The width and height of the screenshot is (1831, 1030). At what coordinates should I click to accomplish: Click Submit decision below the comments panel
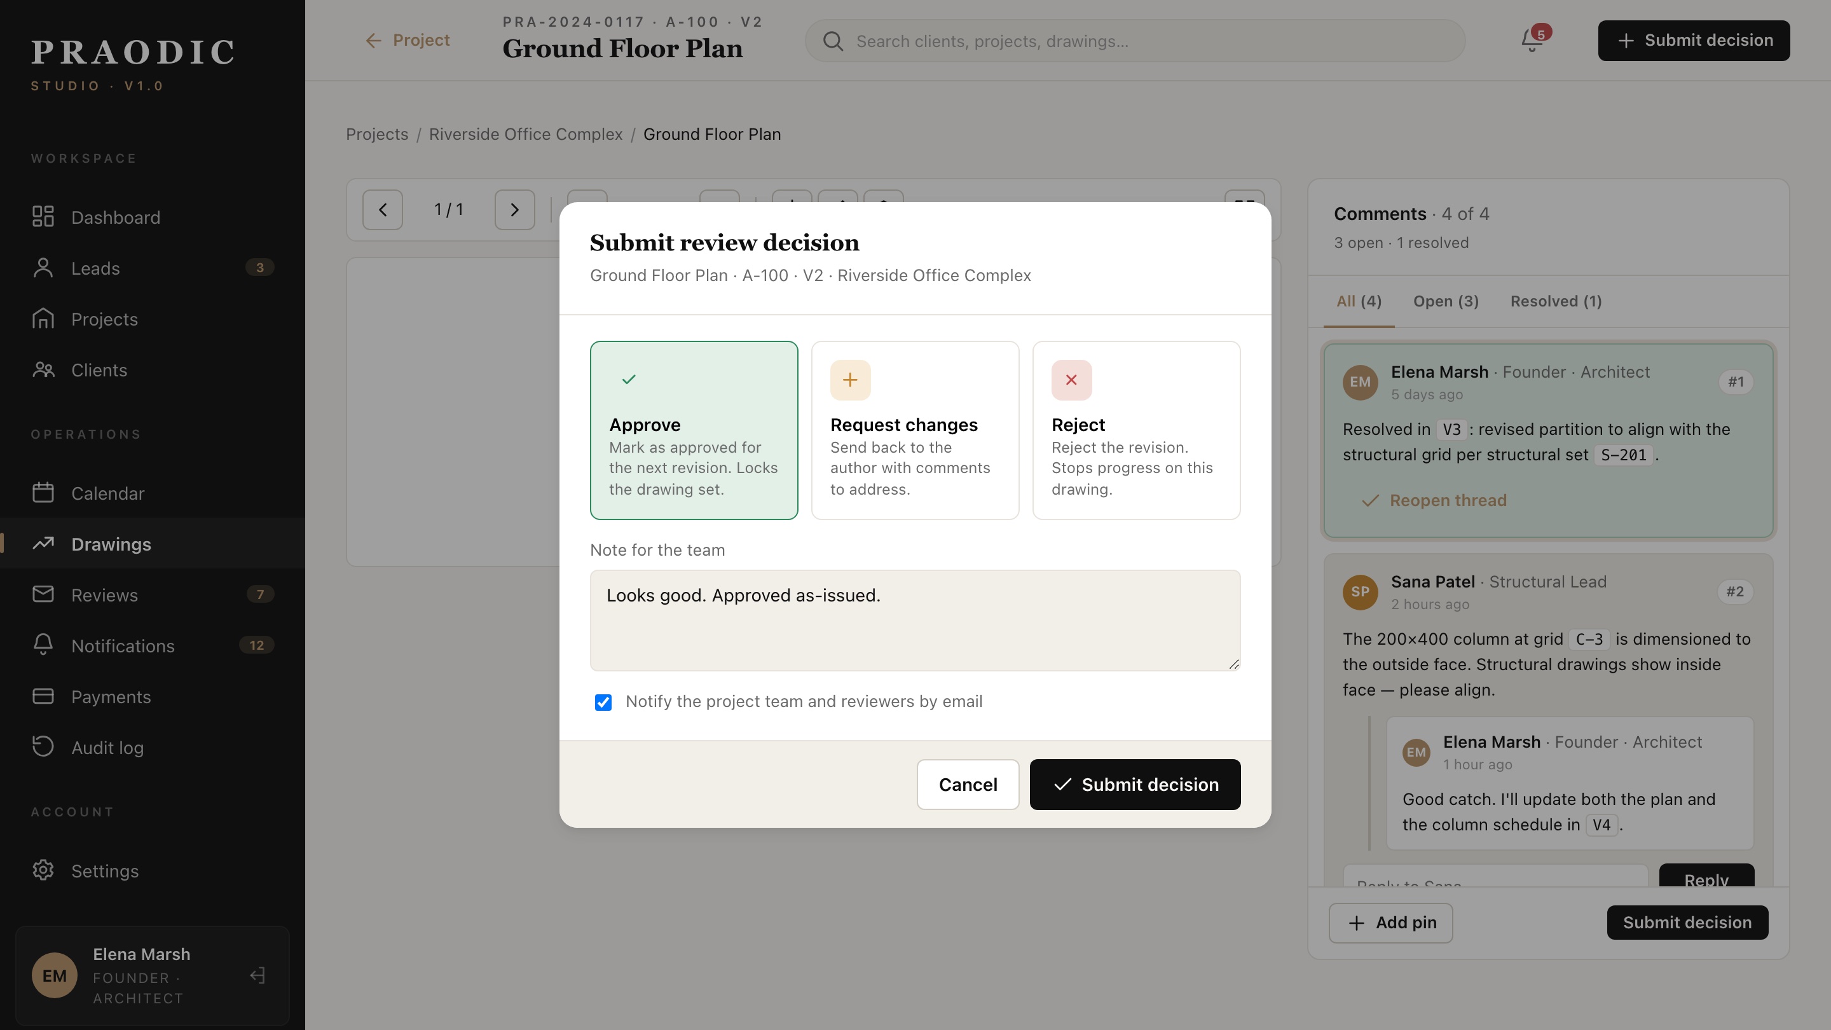point(1687,922)
